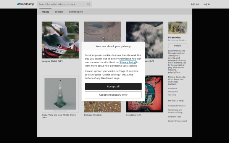The image size is (229, 143).
Task: Open Streaming and Download help
Action: (x=175, y=111)
